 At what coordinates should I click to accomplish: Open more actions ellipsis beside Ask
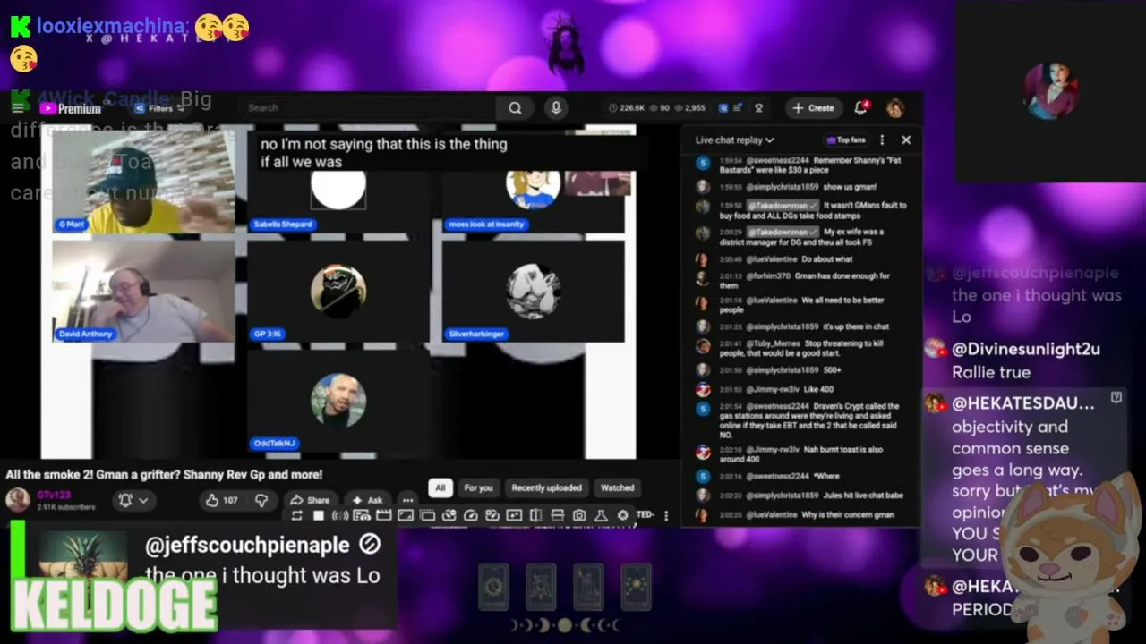coord(407,500)
